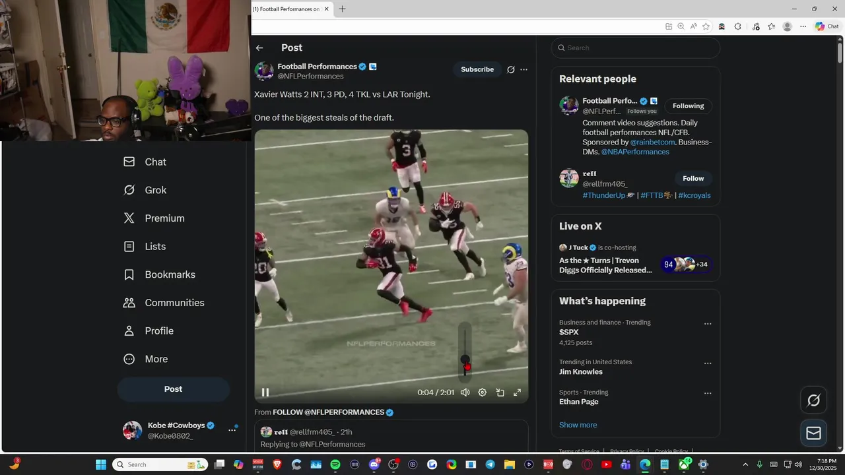Open Bookmarks in the left sidebar
The width and height of the screenshot is (845, 475).
159,274
